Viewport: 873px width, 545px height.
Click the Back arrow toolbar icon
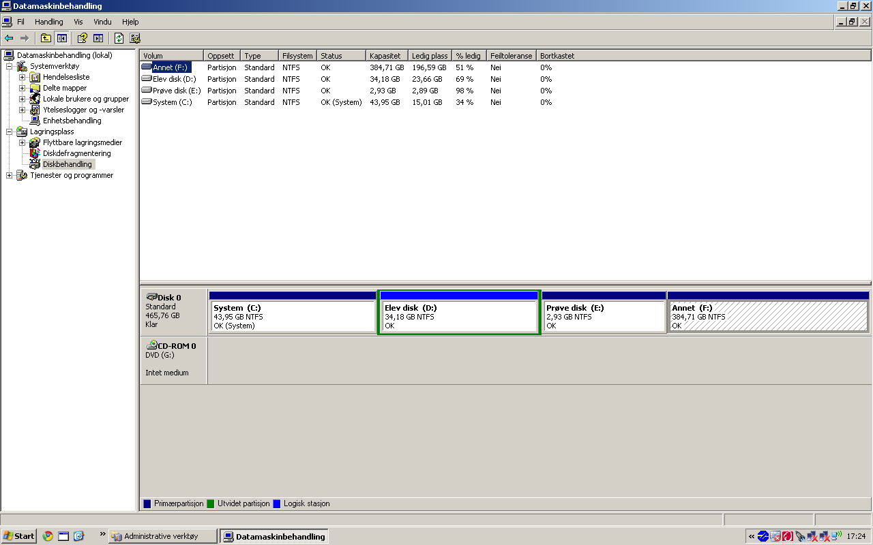click(x=9, y=38)
